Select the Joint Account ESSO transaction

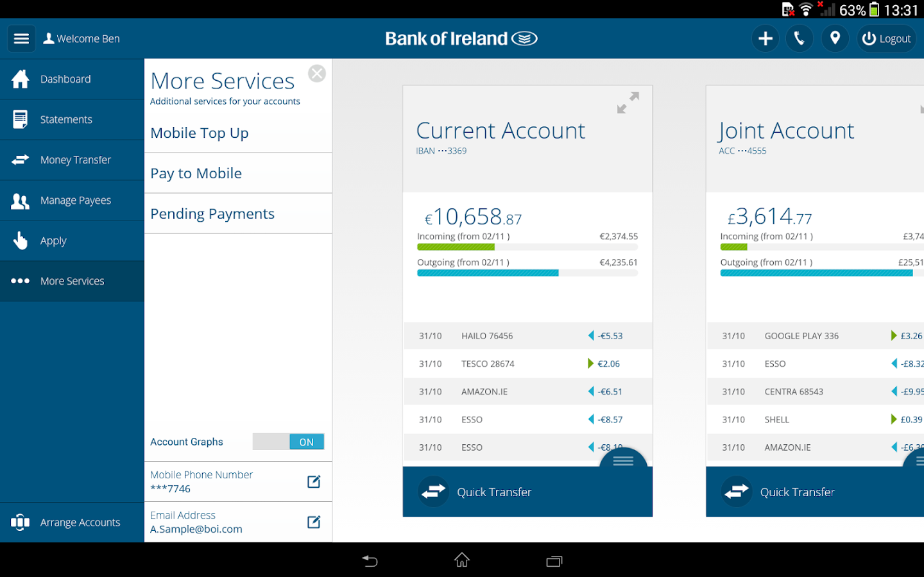click(816, 364)
